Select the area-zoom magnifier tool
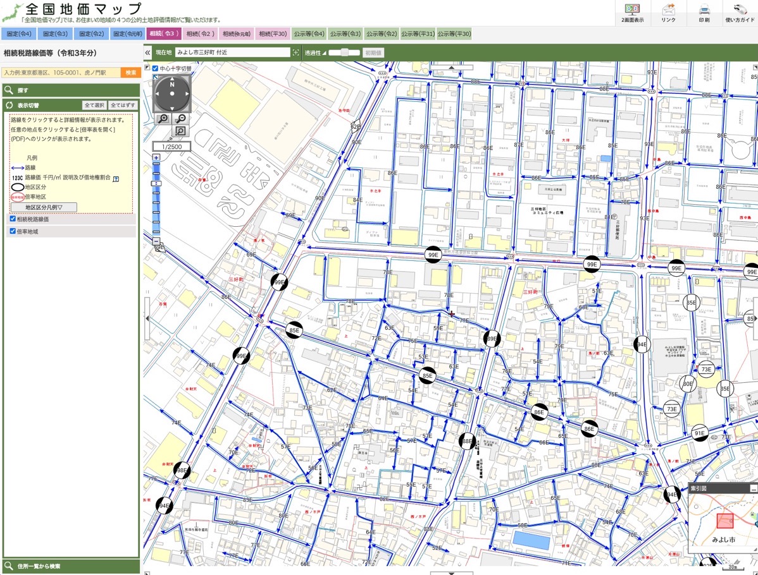 point(180,131)
